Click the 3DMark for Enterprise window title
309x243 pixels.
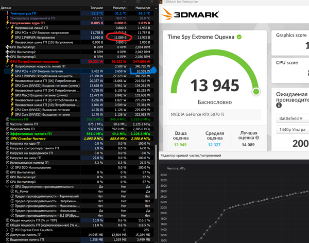pos(181,2)
